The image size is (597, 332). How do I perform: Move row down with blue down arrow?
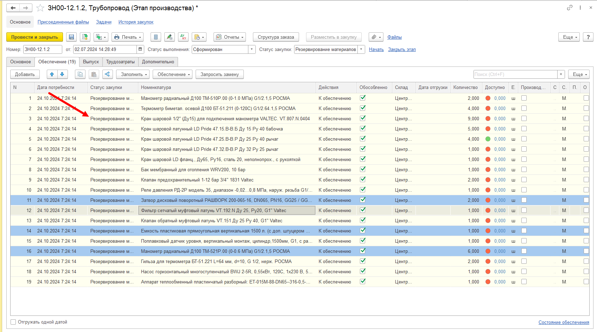click(62, 74)
